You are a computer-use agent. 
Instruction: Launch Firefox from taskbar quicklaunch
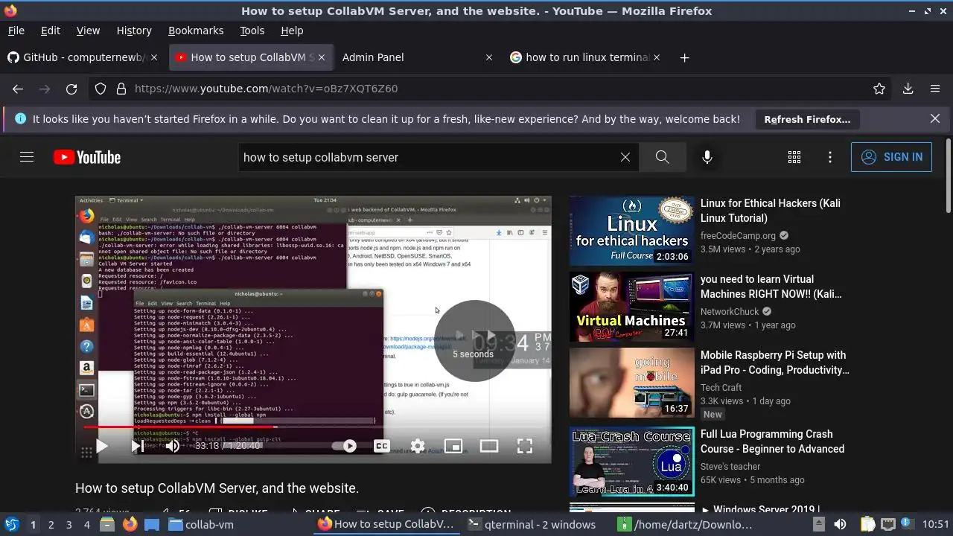click(130, 524)
